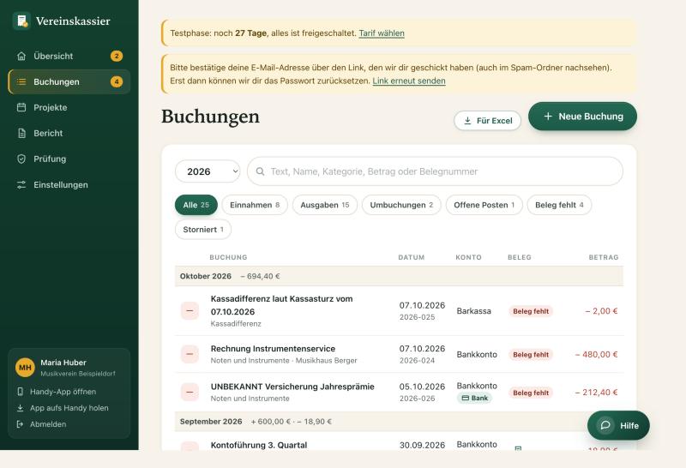Viewport: 686px width, 468px height.
Task: Open Übersicht in the sidebar
Action: tap(69, 56)
